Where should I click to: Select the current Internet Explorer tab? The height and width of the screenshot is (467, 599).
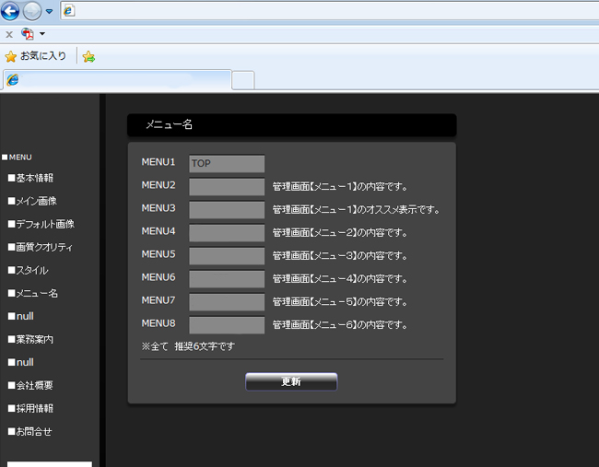click(115, 80)
